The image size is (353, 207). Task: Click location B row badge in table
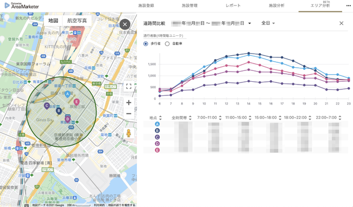point(157,131)
